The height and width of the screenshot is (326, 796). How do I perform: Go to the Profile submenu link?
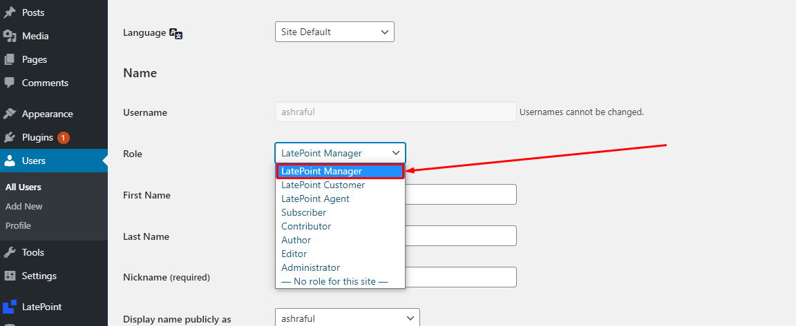[x=18, y=225]
